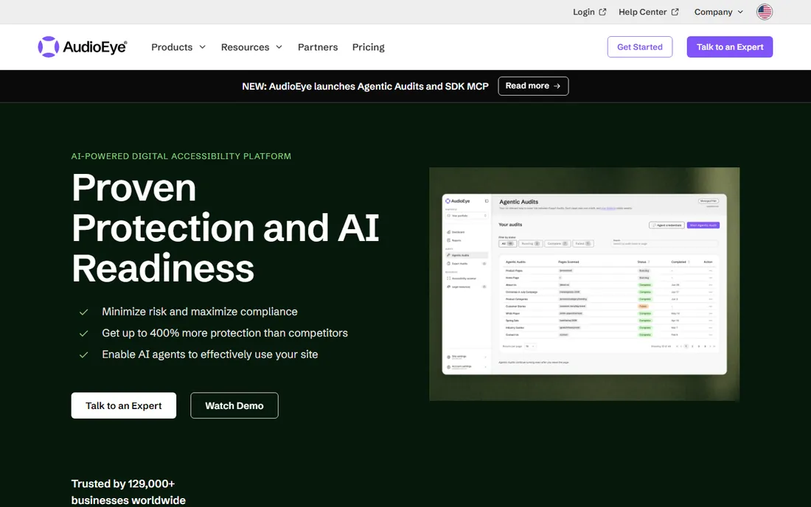Screen dimensions: 811x507
Task: Click 'AI-POWERED DIGITAL ACCESSIBILITY PLATFORM' tagline
Action: 181,156
